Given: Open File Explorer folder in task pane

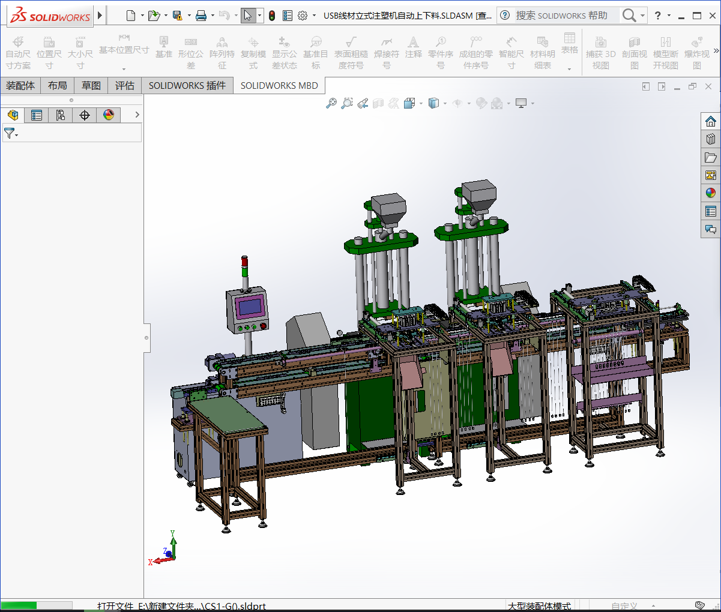Looking at the screenshot, I should 711,157.
